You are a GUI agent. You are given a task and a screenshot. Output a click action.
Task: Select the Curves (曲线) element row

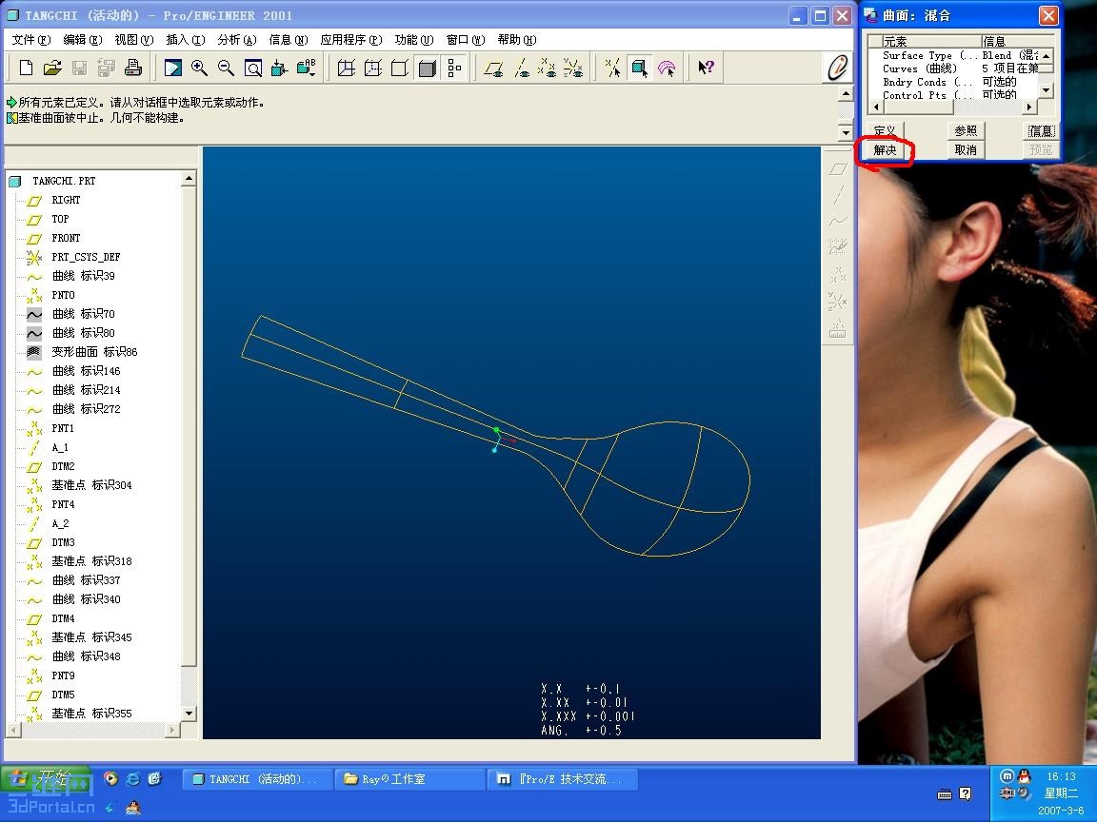[x=953, y=68]
